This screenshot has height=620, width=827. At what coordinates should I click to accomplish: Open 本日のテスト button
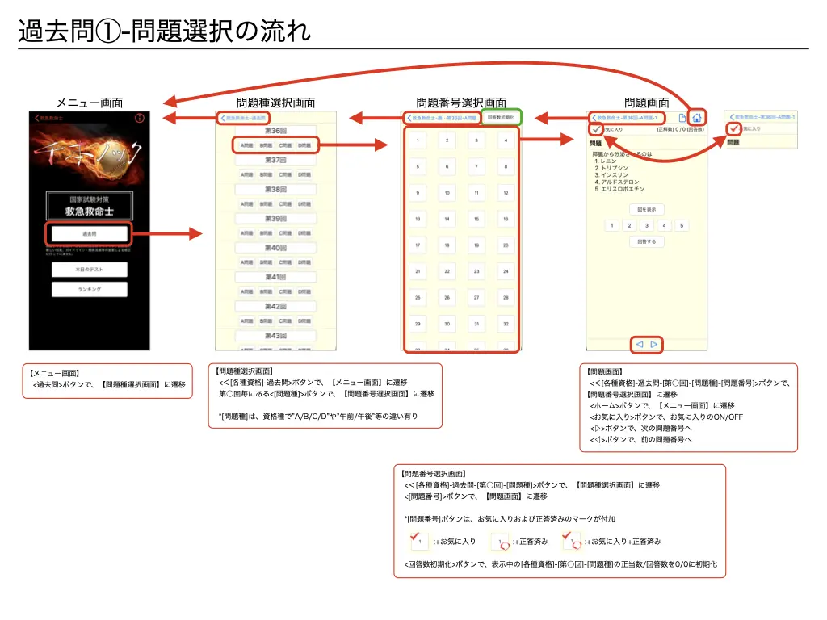89,270
